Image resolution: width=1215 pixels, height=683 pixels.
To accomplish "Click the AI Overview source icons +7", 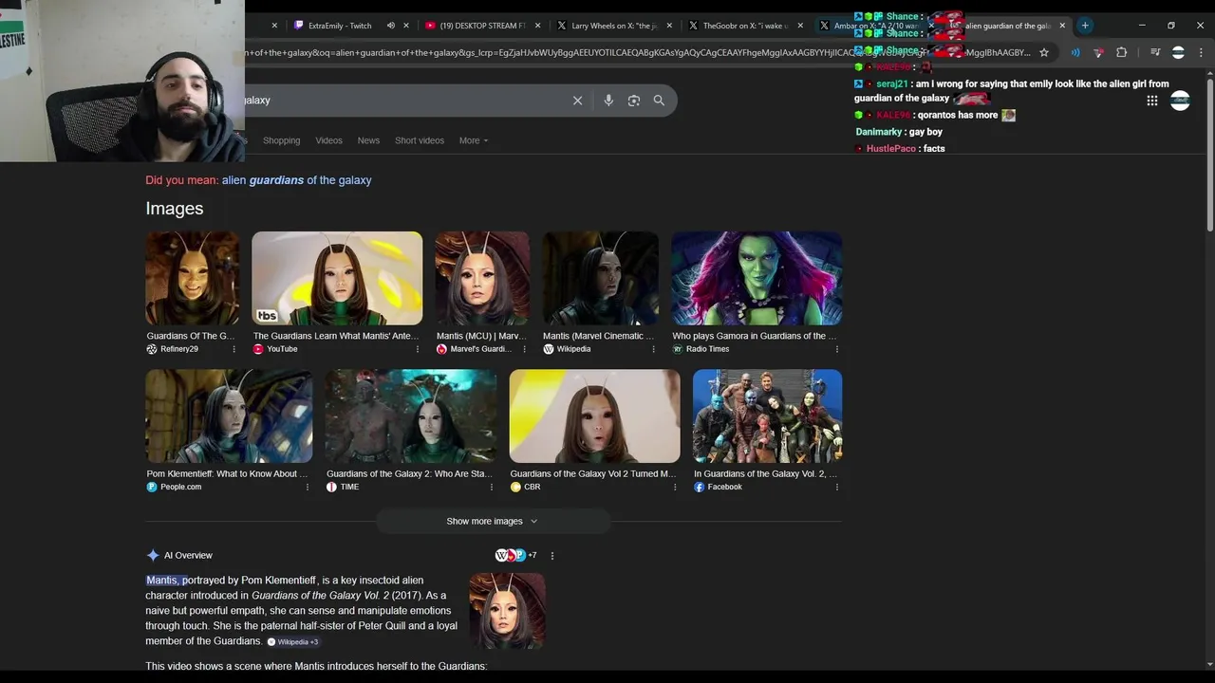I will click(515, 556).
